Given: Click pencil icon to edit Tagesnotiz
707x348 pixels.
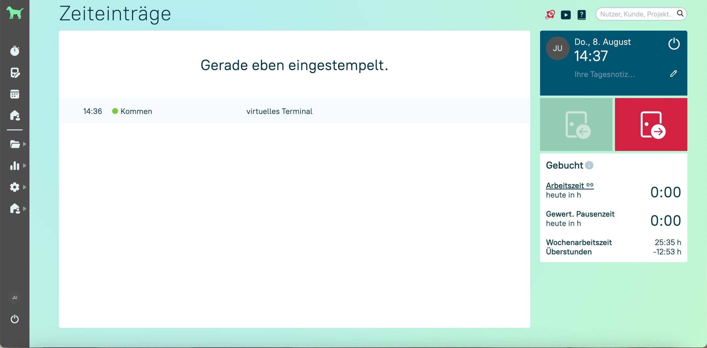Looking at the screenshot, I should point(674,74).
